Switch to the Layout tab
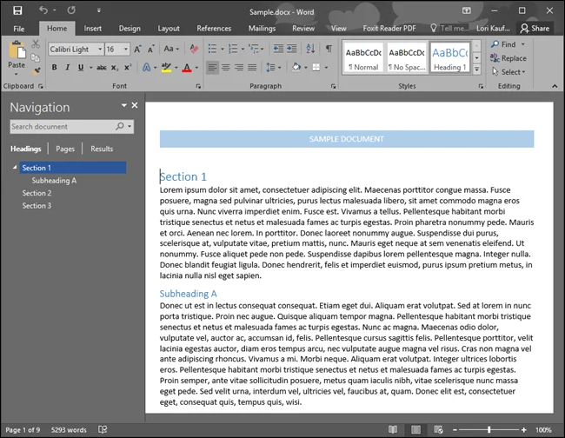Screen dimensions: 565x438 point(169,29)
